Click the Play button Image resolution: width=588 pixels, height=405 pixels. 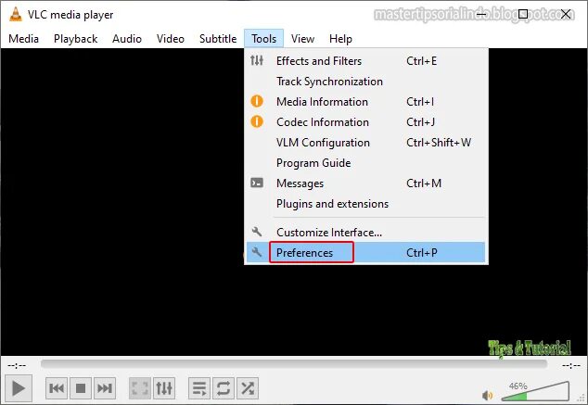coord(18,388)
